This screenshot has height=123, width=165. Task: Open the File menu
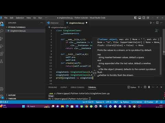[6, 18]
